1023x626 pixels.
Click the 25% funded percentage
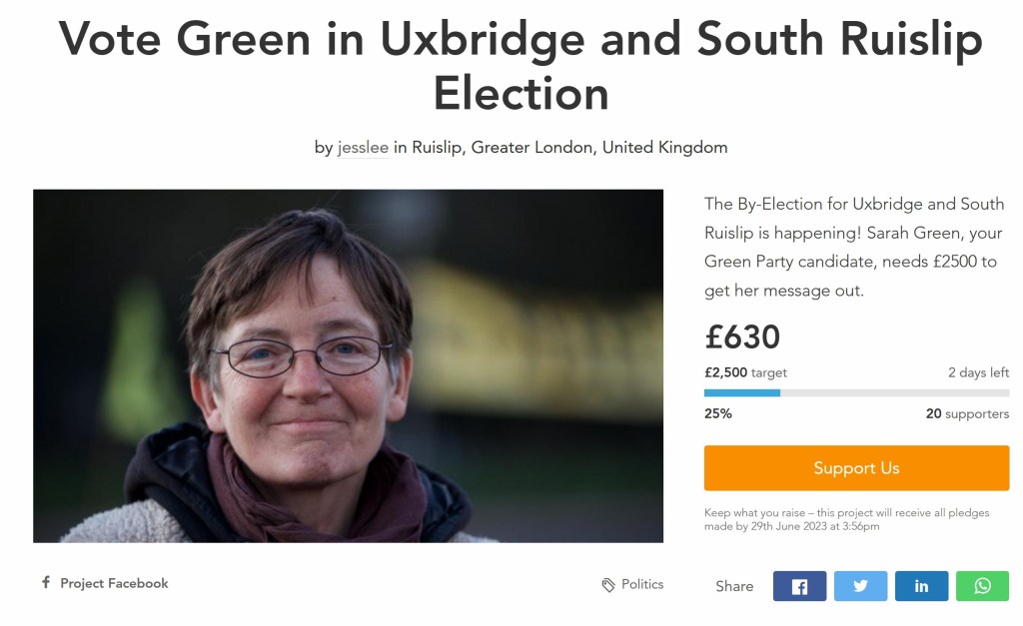click(x=718, y=413)
